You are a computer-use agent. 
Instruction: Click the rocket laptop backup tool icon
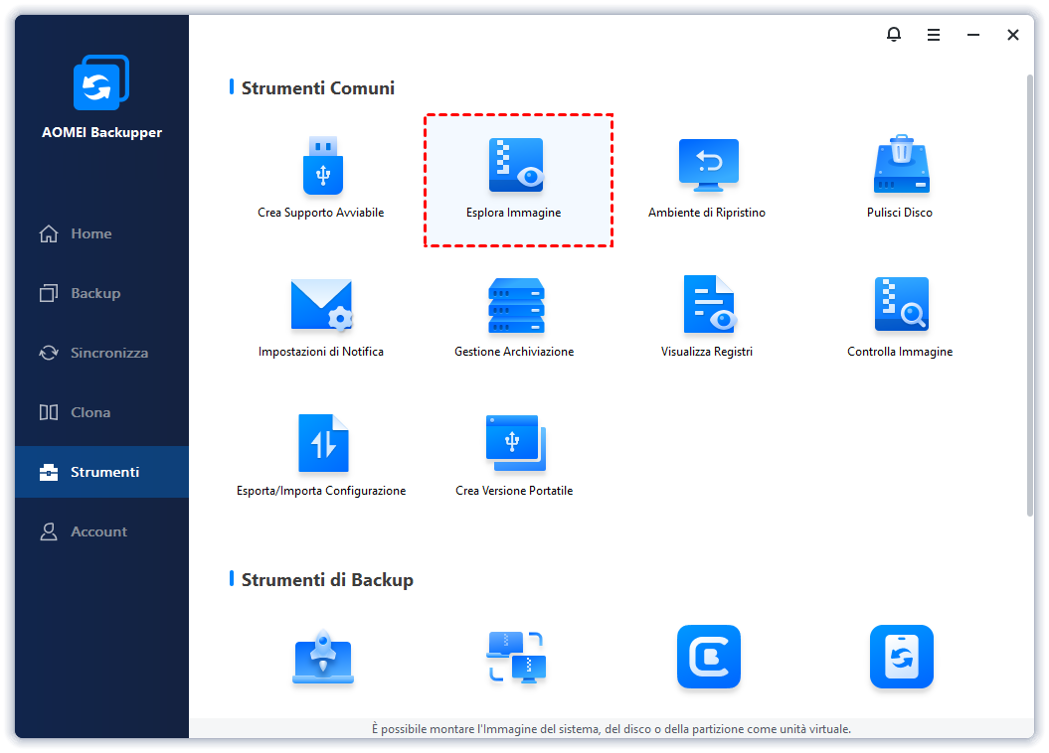(322, 658)
